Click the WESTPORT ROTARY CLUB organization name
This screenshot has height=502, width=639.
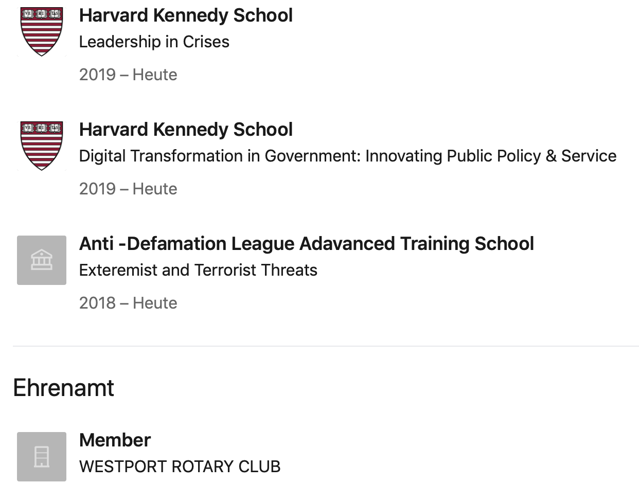[180, 467]
